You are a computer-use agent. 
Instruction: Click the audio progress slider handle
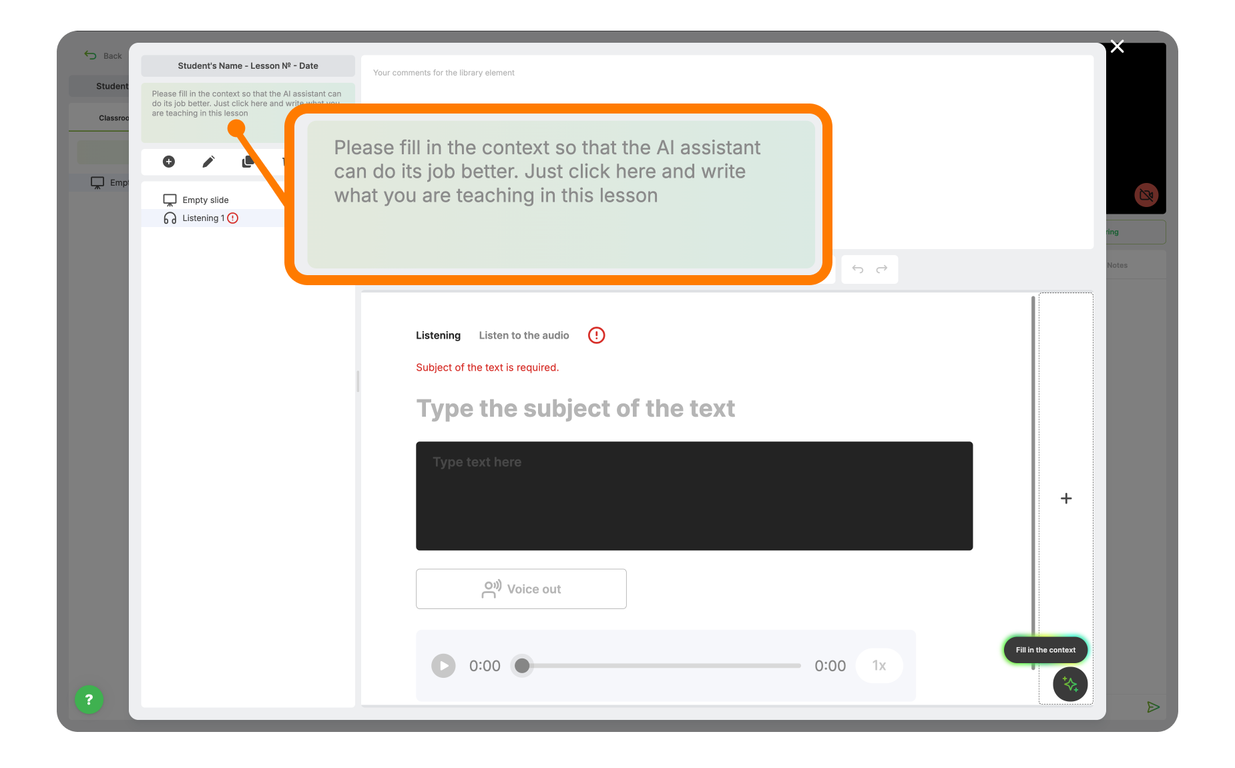click(522, 666)
